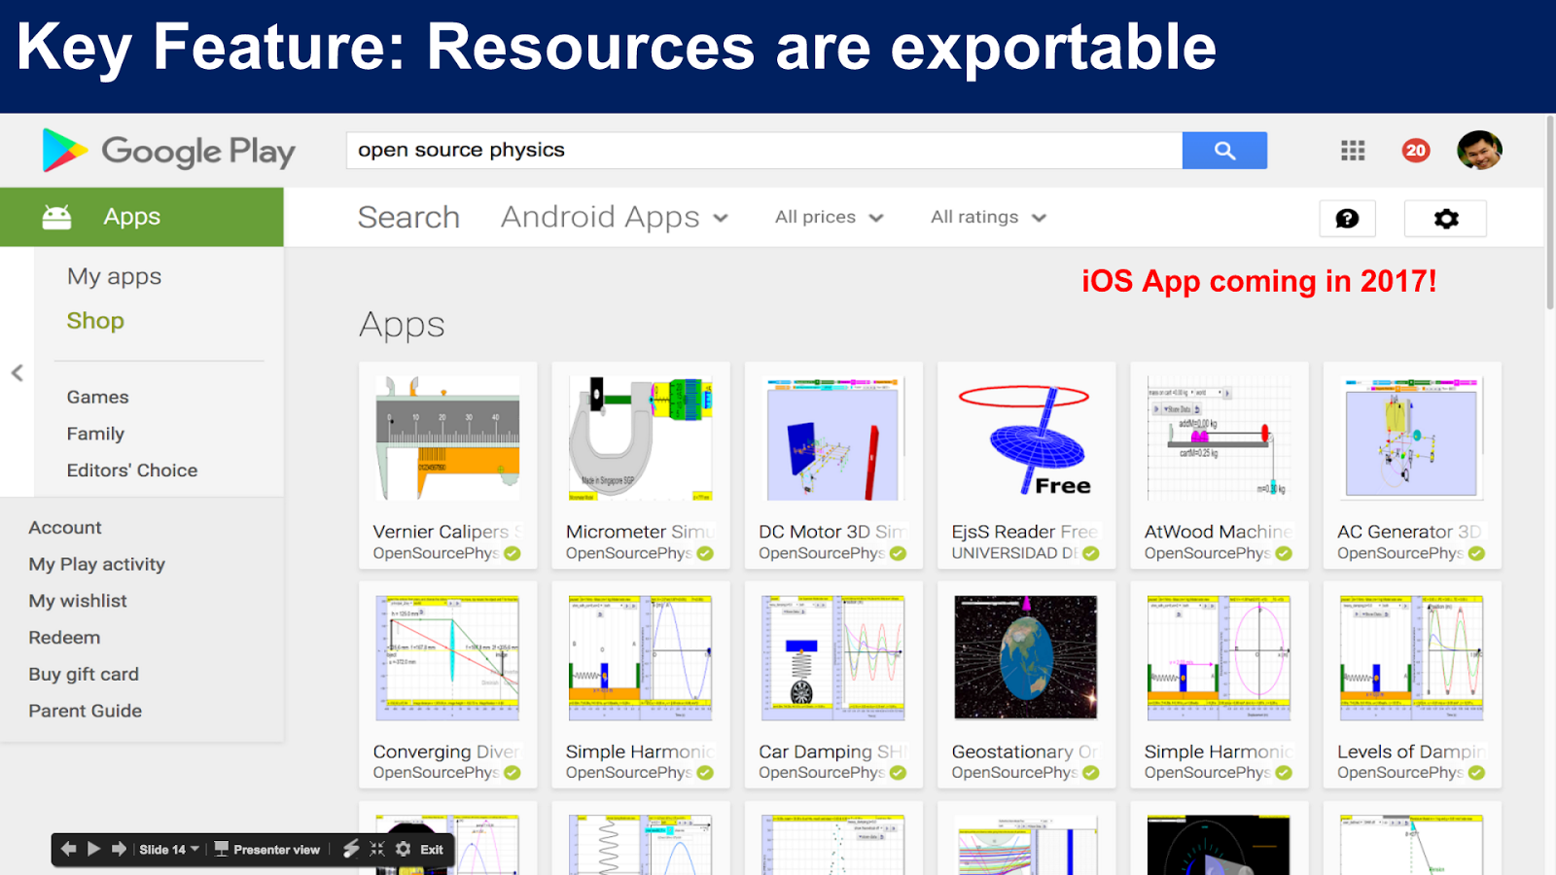The height and width of the screenshot is (875, 1556).
Task: Click the search box containing open source physics
Action: pos(764,151)
